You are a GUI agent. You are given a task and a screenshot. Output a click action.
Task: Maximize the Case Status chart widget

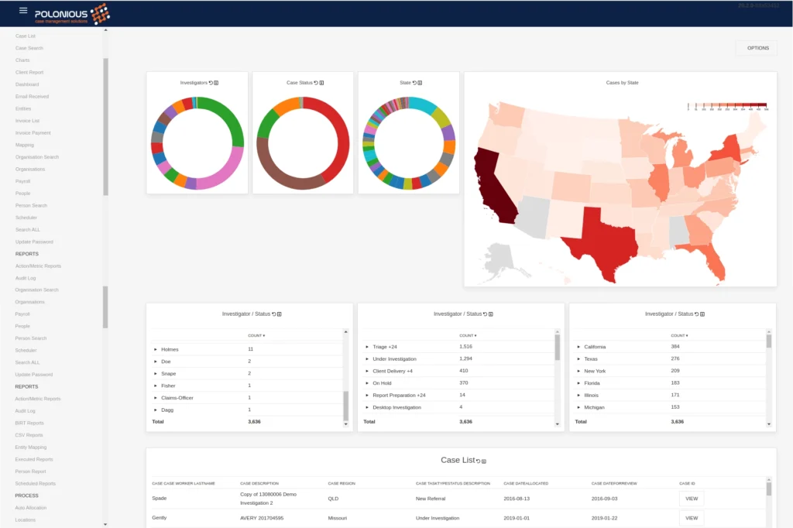[321, 83]
